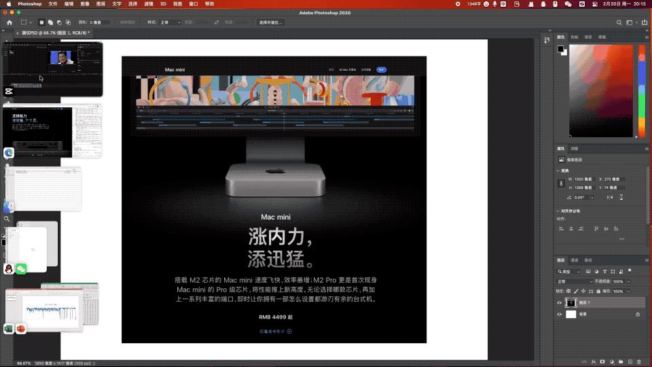Open the 窗口 (Window) menu
The image size is (652, 367).
194,4
